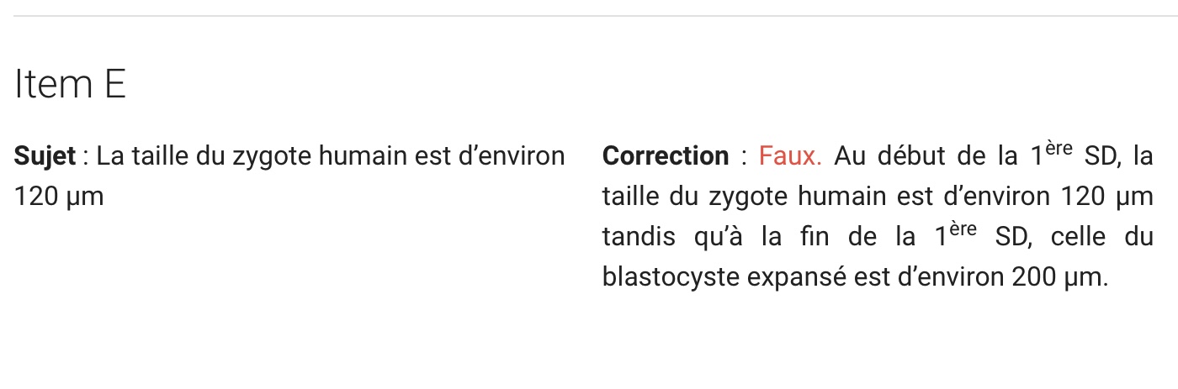Click the "Item E" heading
The image size is (1178, 389).
pyautogui.click(x=70, y=85)
